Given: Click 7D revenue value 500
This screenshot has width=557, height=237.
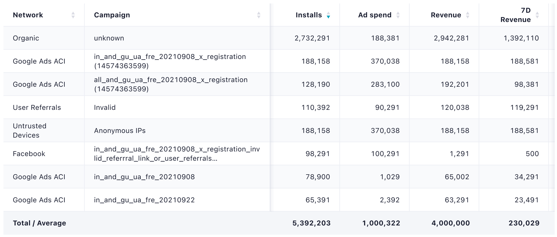Looking at the screenshot, I should 532,154.
